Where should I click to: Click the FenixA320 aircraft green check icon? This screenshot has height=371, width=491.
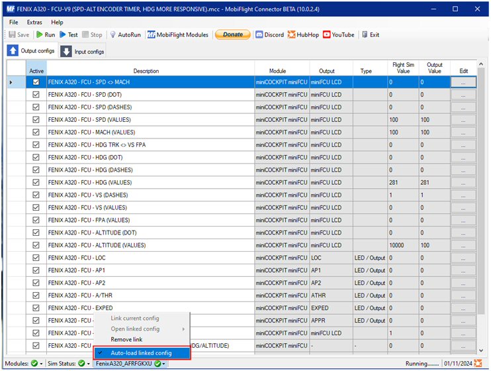coord(157,364)
